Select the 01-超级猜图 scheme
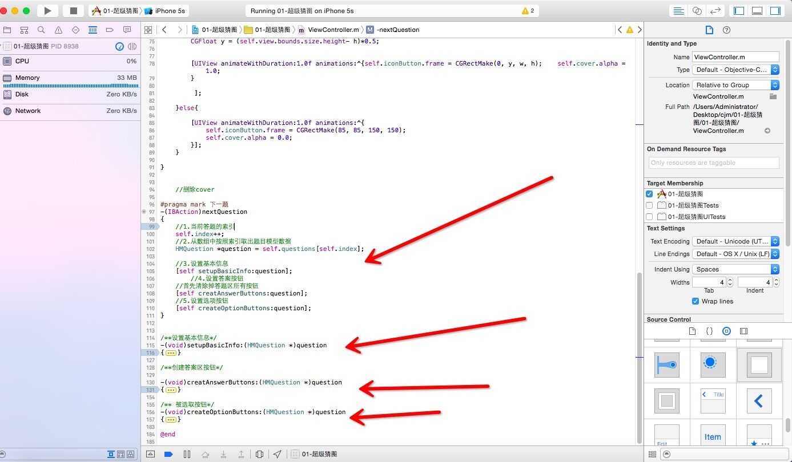 point(115,11)
